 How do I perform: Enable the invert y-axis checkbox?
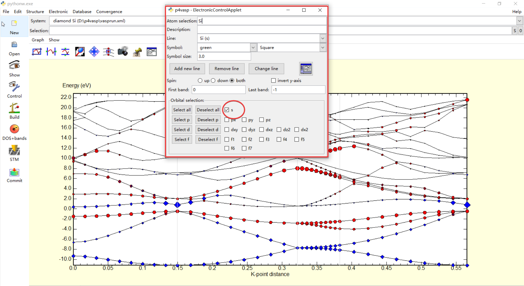tap(273, 81)
